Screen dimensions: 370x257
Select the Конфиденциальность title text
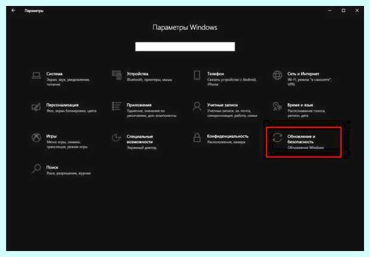click(228, 136)
